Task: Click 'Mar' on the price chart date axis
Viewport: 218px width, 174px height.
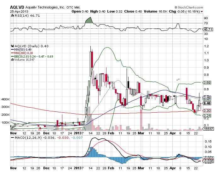Action: click(141, 133)
